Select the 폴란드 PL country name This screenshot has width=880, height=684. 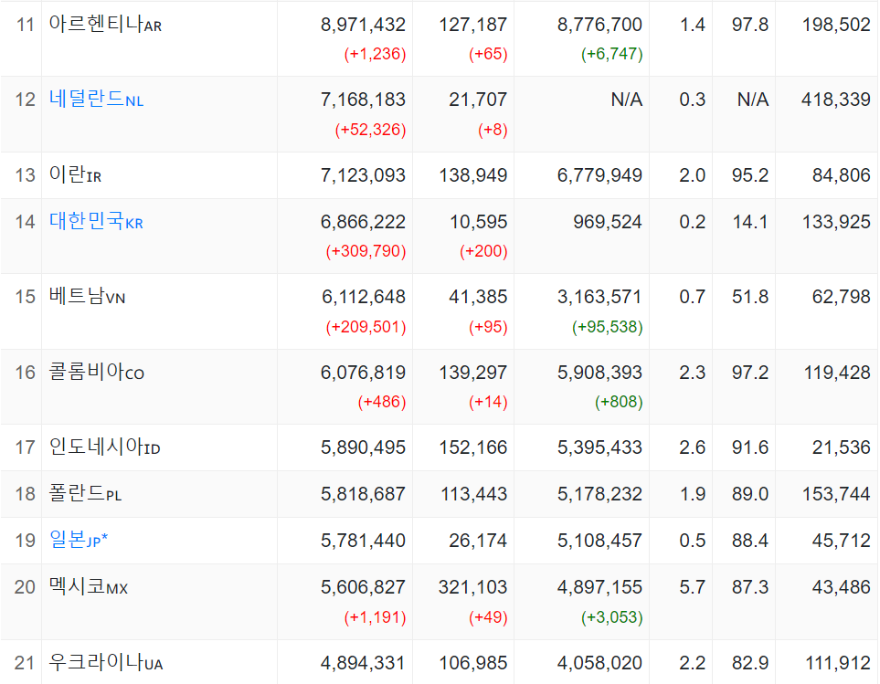(85, 494)
